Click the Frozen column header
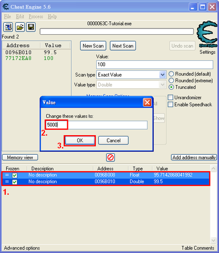This screenshot has height=253, width=219. click(13, 169)
